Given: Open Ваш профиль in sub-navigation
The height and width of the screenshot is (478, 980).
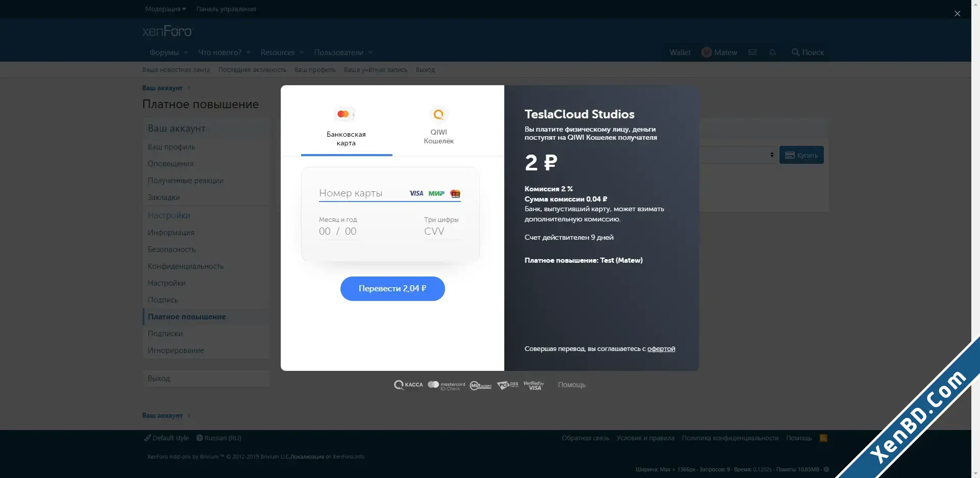Looking at the screenshot, I should tap(315, 70).
